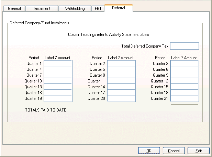The height and width of the screenshot is (157, 212).
Task: Select the Quarter 19 amount field
Action: (x=58, y=99)
